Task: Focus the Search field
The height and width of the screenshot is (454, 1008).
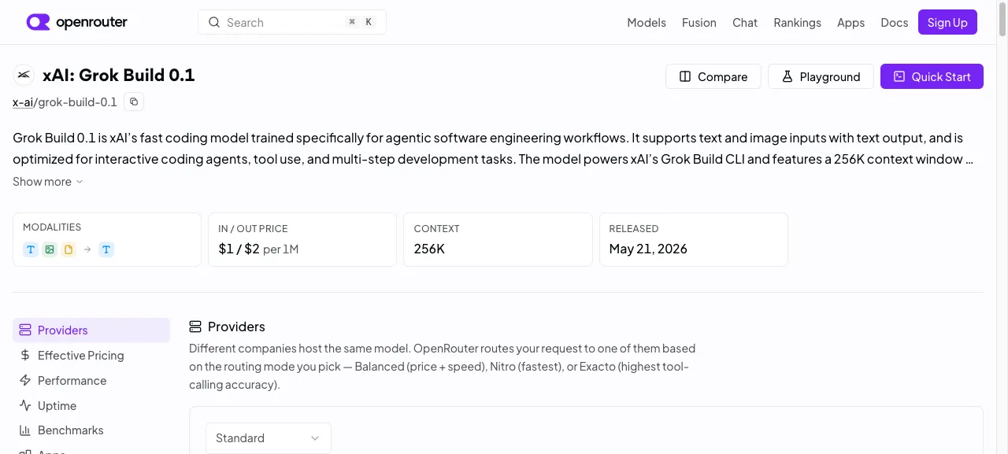Action: click(292, 22)
